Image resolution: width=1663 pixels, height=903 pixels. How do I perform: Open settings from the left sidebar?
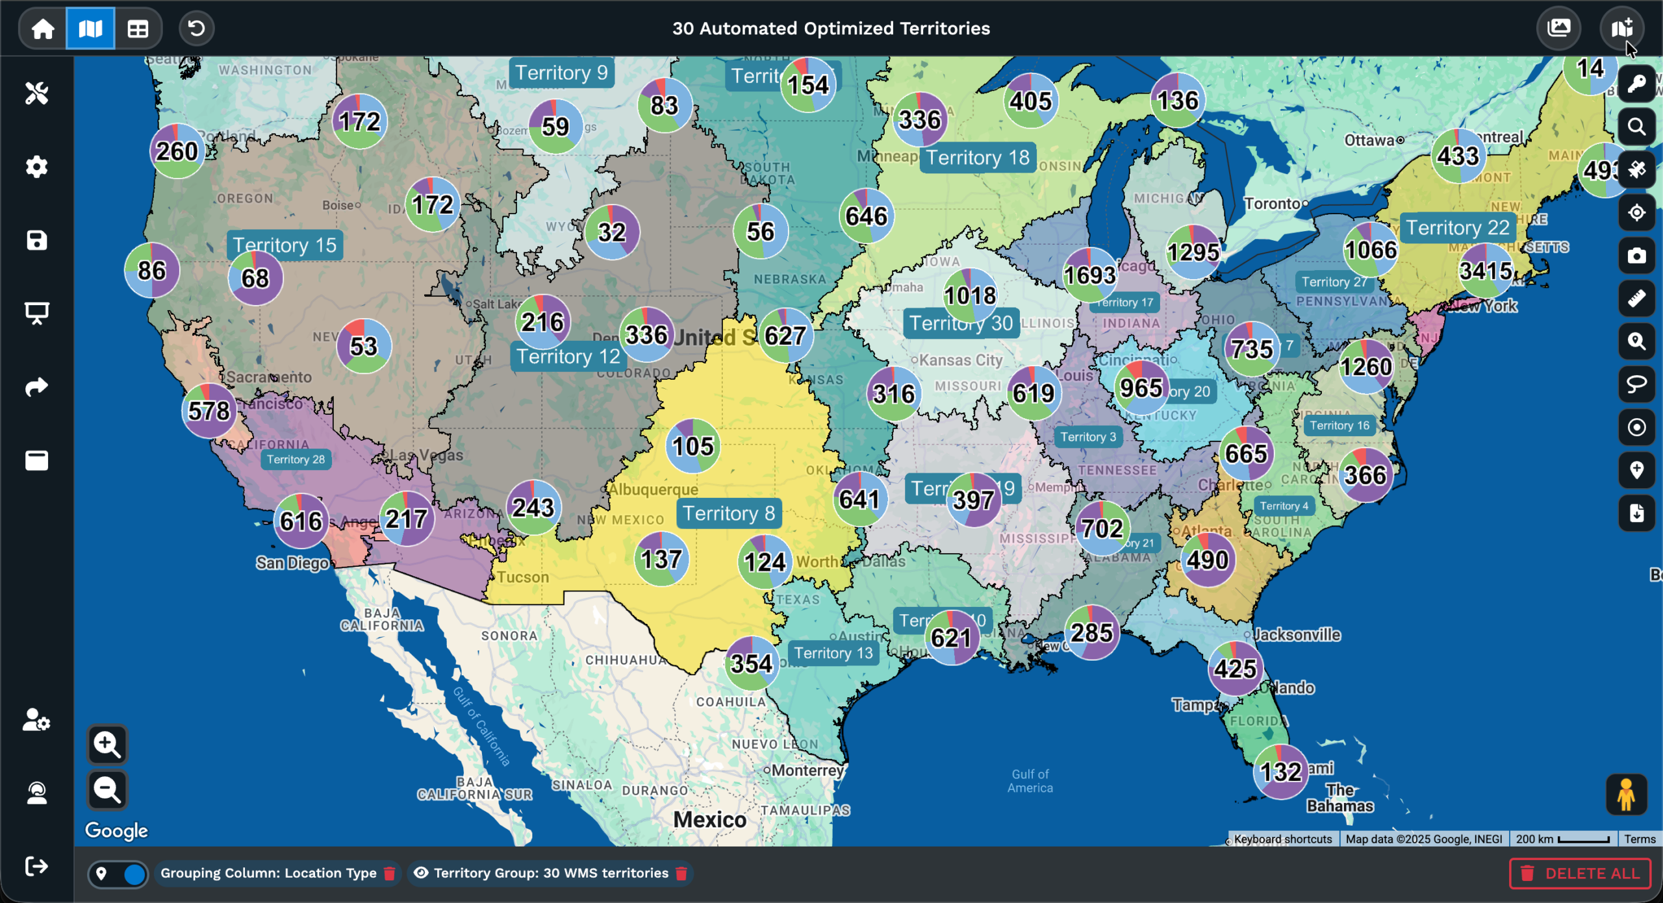[37, 167]
